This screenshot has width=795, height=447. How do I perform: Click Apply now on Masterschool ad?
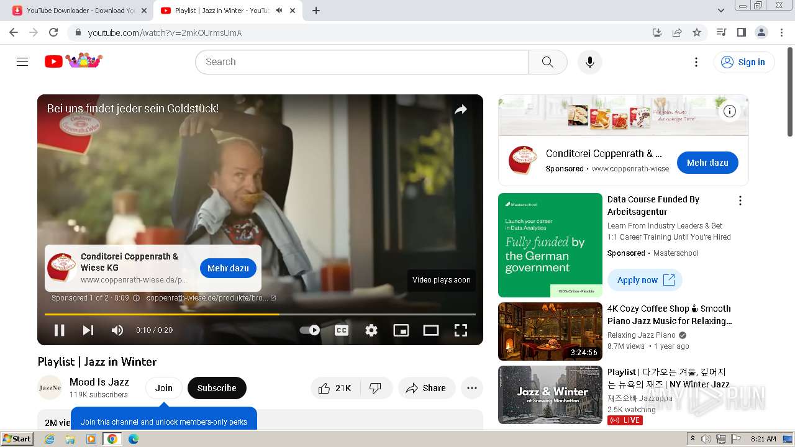click(x=645, y=280)
